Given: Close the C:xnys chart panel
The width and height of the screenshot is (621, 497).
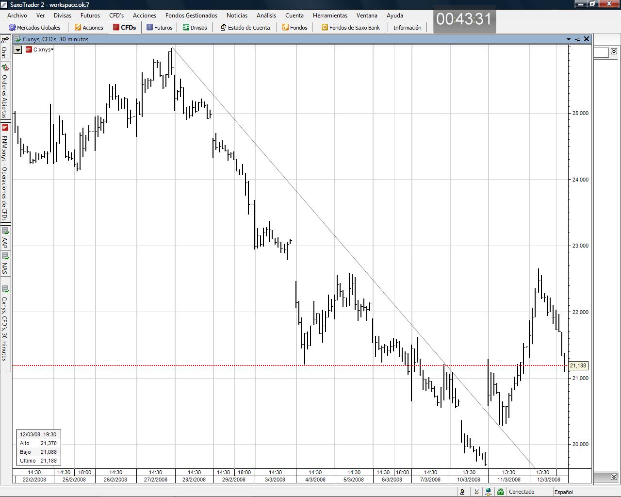Looking at the screenshot, I should [587, 39].
